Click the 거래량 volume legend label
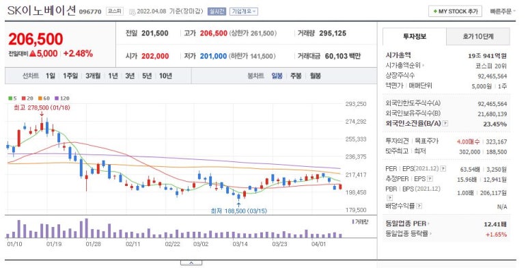The width and height of the screenshot is (528, 268). pyautogui.click(x=360, y=222)
